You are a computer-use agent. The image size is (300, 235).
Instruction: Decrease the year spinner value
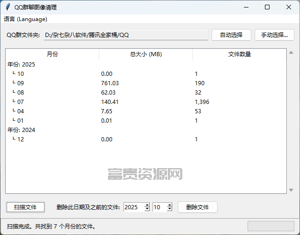pyautogui.click(x=147, y=209)
